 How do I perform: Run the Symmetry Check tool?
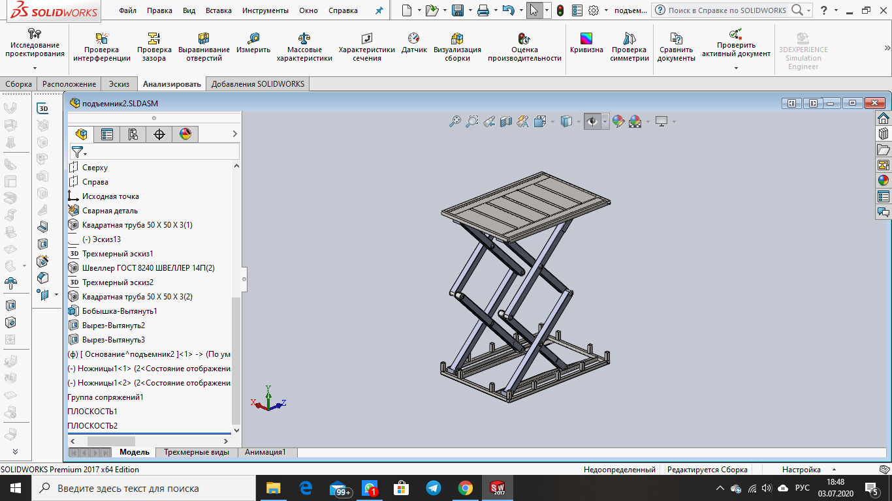629,47
